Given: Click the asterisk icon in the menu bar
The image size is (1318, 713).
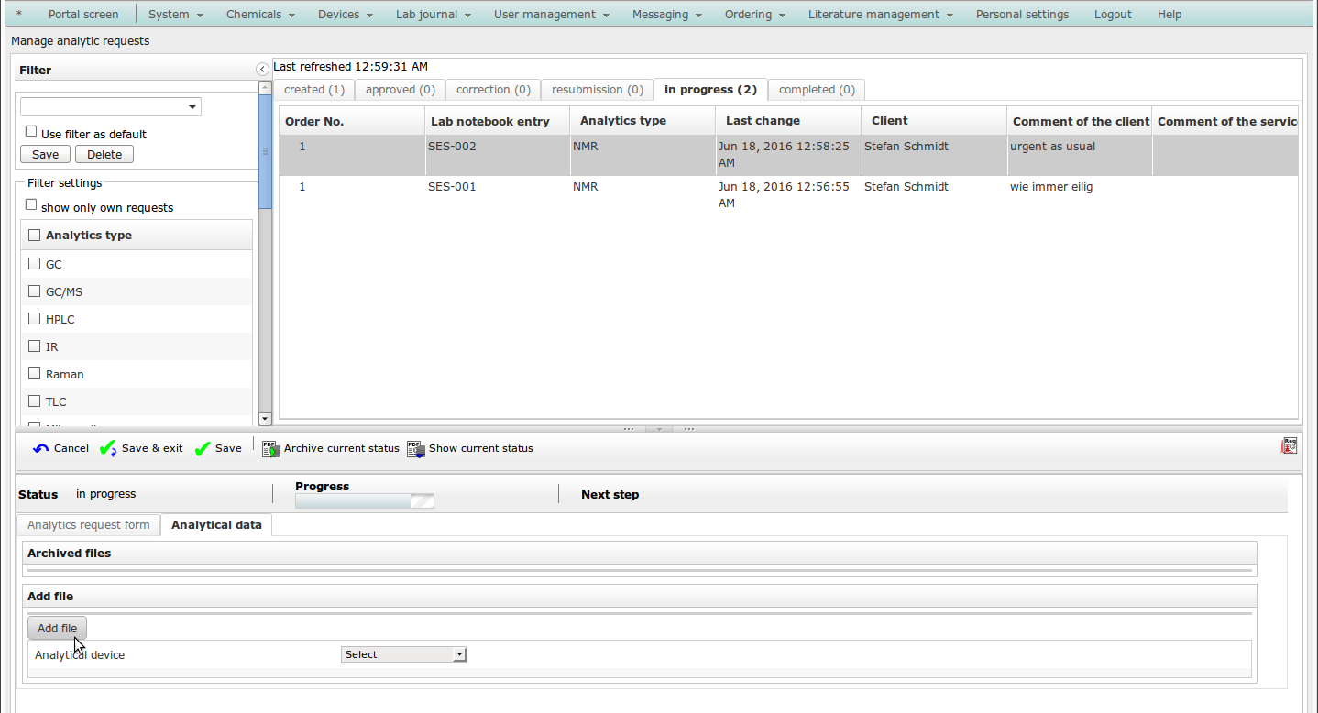Looking at the screenshot, I should (19, 15).
